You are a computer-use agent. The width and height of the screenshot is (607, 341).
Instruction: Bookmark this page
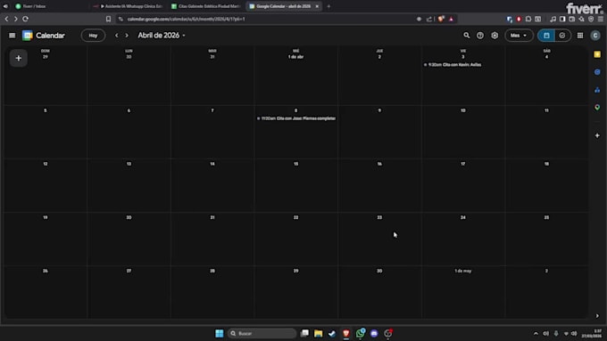coord(108,19)
